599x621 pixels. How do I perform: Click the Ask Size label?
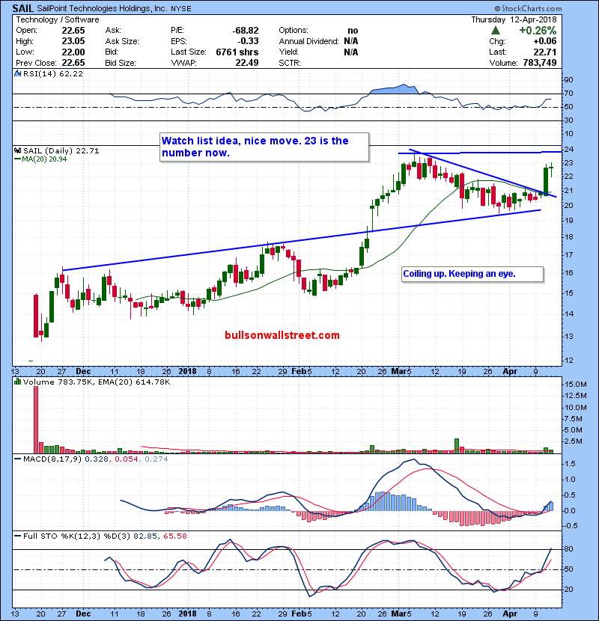(x=122, y=41)
